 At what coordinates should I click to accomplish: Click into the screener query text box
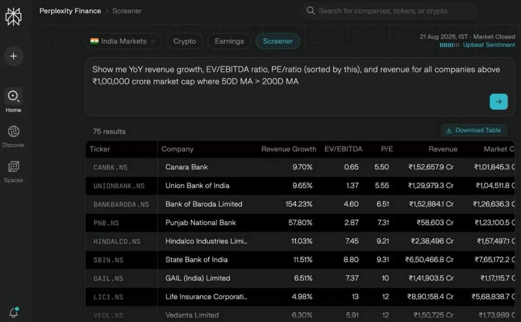pyautogui.click(x=300, y=86)
